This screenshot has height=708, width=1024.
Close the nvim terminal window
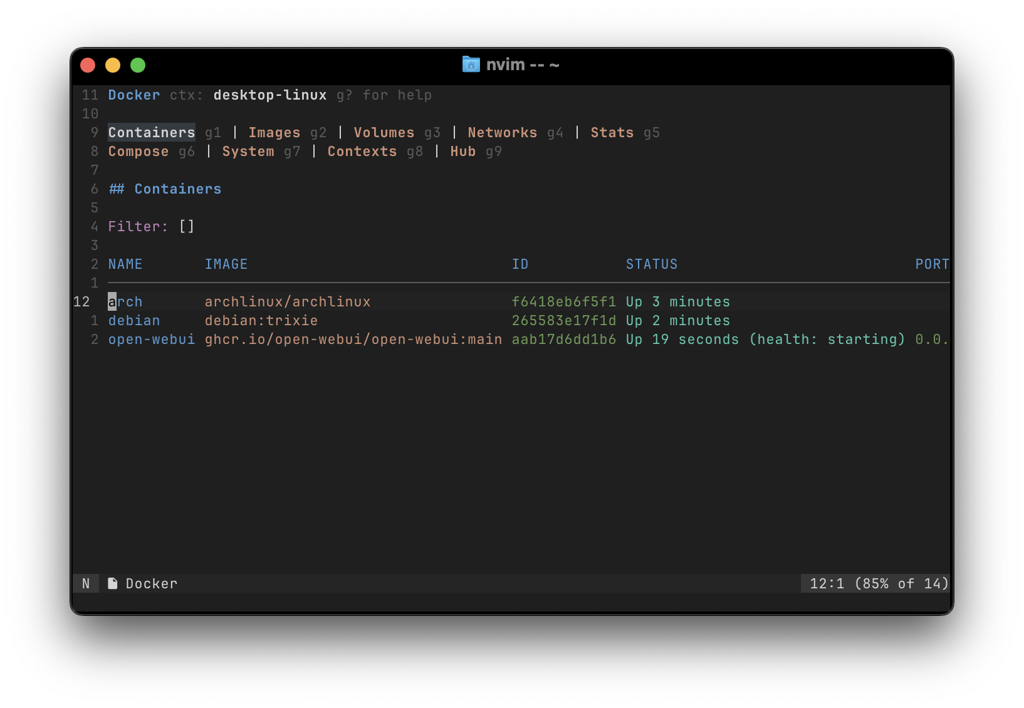coord(88,65)
